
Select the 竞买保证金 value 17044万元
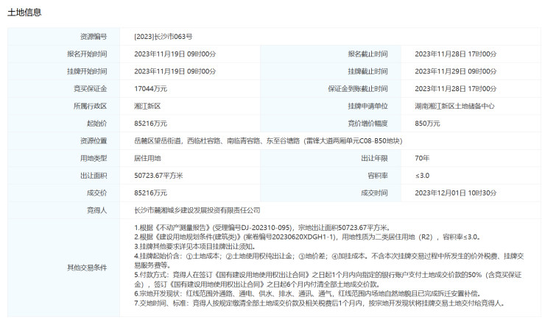[x=151, y=89]
